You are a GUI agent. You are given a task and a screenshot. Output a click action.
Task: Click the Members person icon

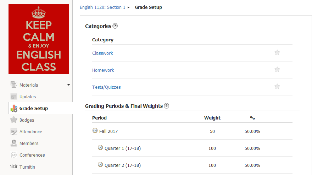(14, 143)
